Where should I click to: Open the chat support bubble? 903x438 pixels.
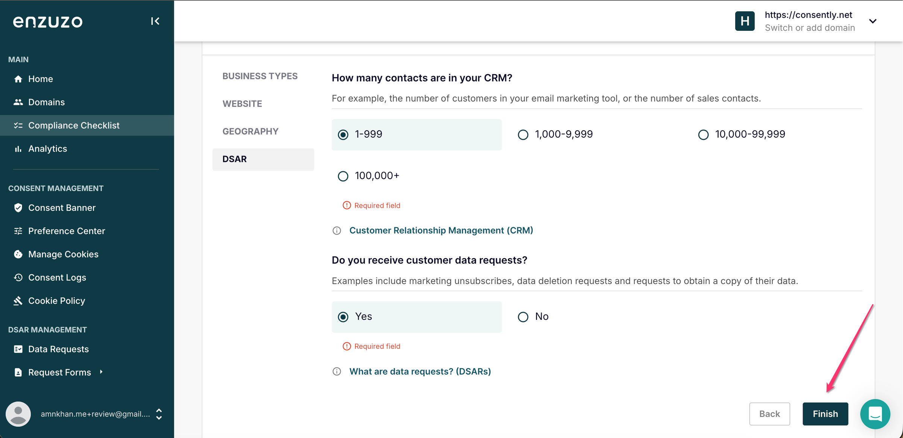click(875, 414)
